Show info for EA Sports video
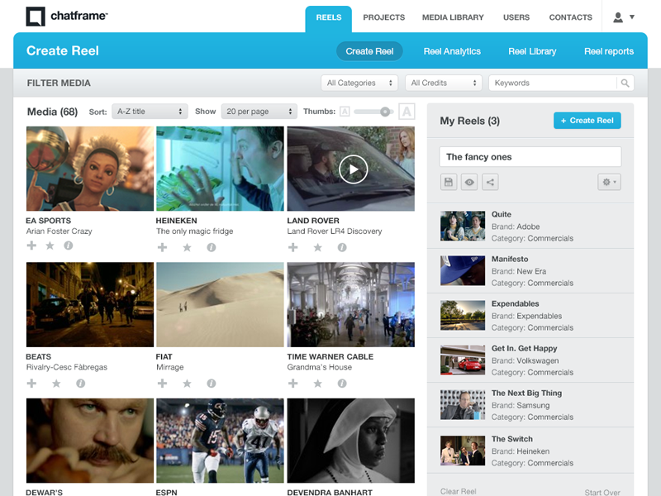 [x=69, y=246]
